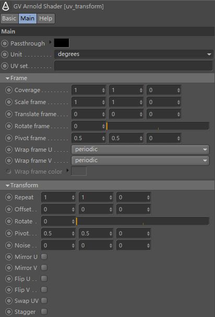Screen dimensions: 215x317
Task: Click the UV set text field
Action: 133,66
